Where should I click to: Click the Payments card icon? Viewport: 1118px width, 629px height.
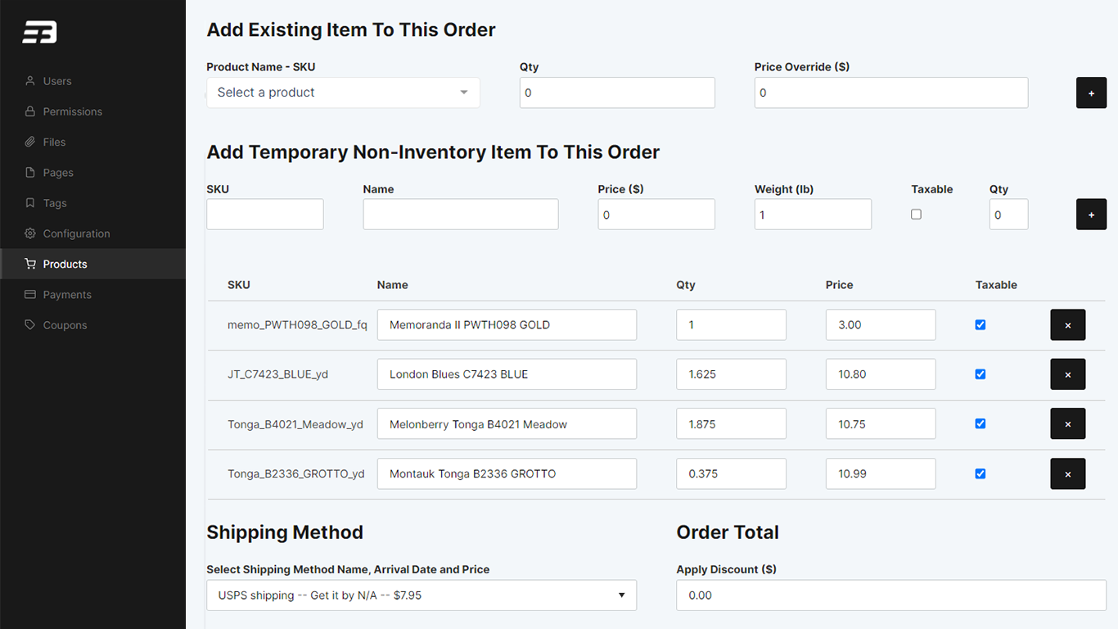click(x=30, y=295)
